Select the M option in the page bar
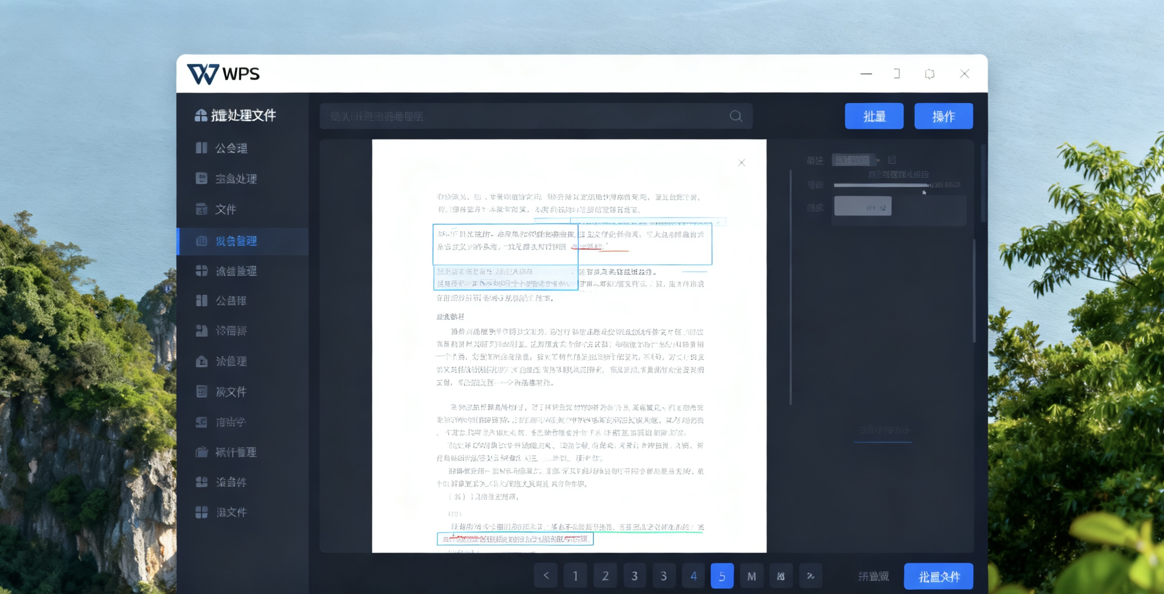This screenshot has width=1164, height=594. pyautogui.click(x=751, y=576)
